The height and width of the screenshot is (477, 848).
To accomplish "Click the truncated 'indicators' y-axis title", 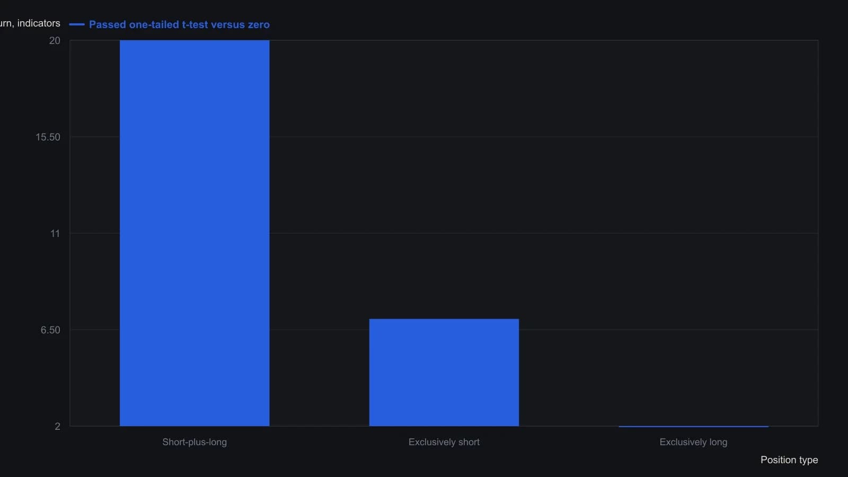I will [30, 23].
